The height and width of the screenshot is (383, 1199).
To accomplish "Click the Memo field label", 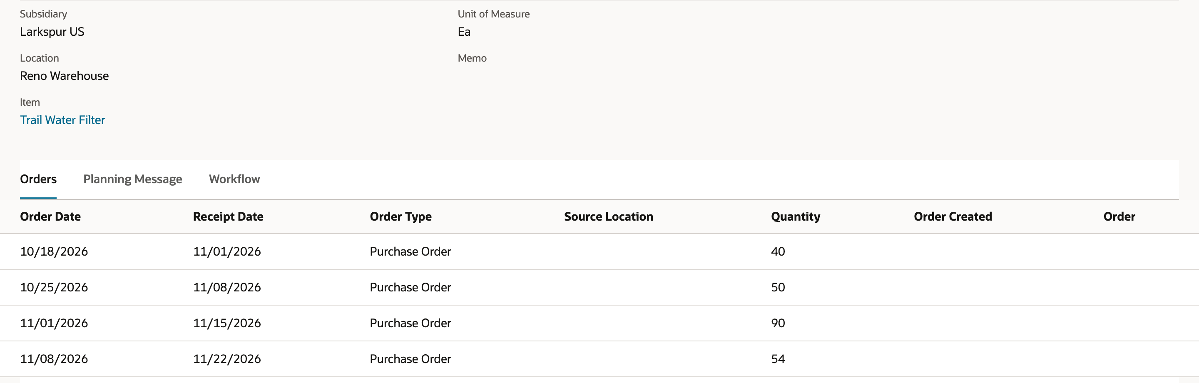I will [x=472, y=58].
